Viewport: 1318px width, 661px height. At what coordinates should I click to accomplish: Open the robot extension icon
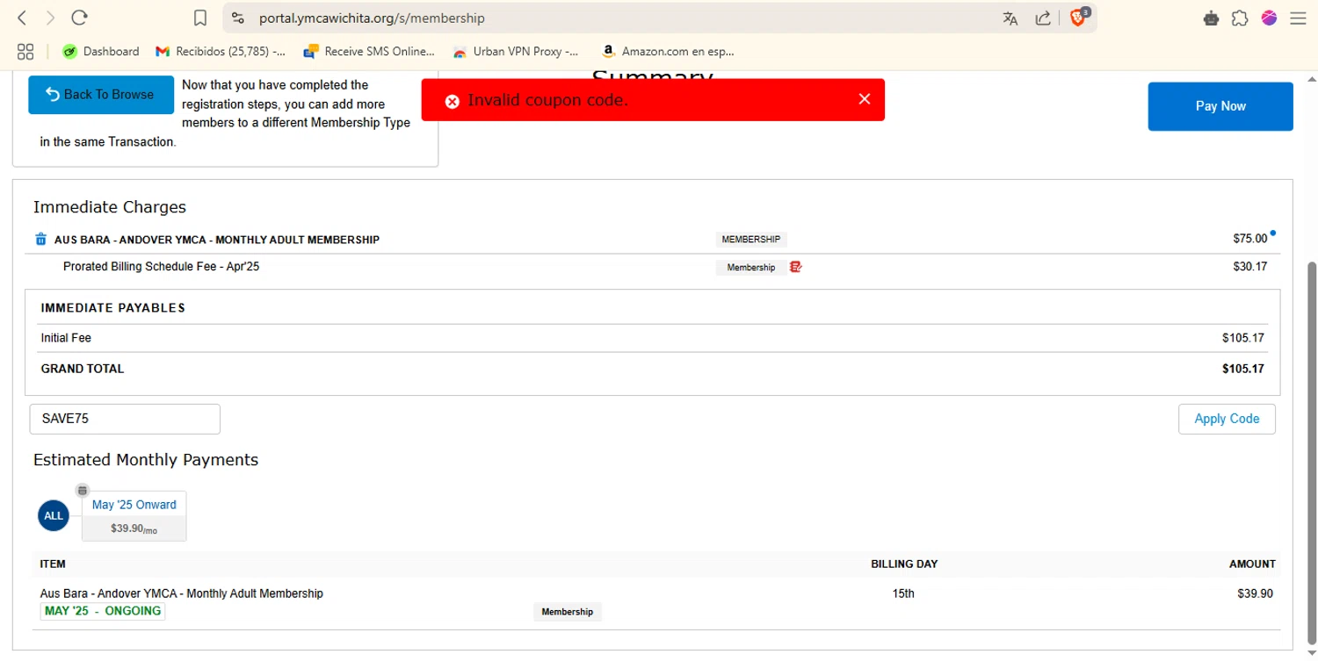click(x=1211, y=18)
